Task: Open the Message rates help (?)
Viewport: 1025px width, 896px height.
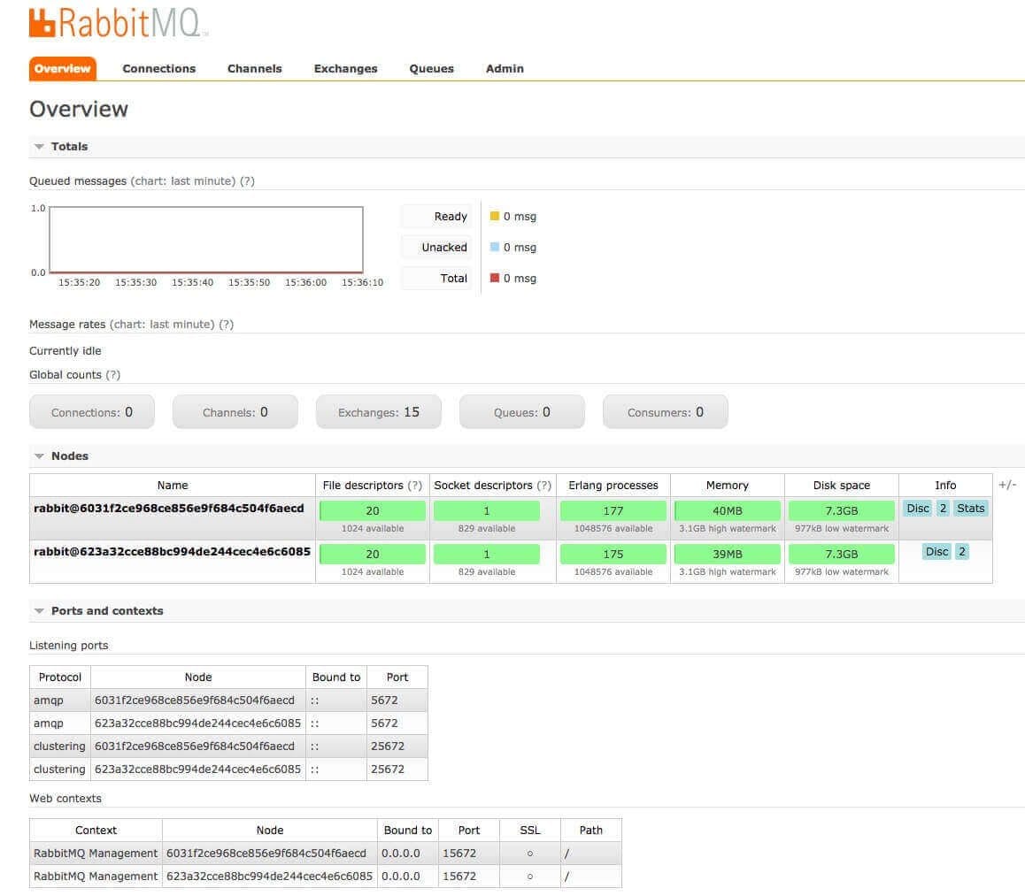Action: (226, 324)
